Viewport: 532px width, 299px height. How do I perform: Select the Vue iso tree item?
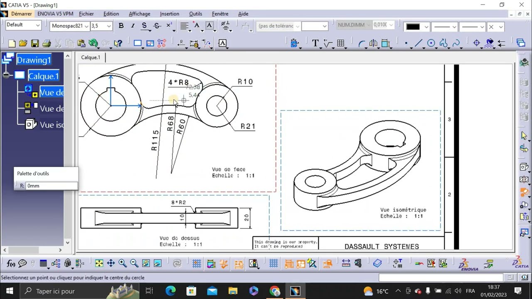52,125
